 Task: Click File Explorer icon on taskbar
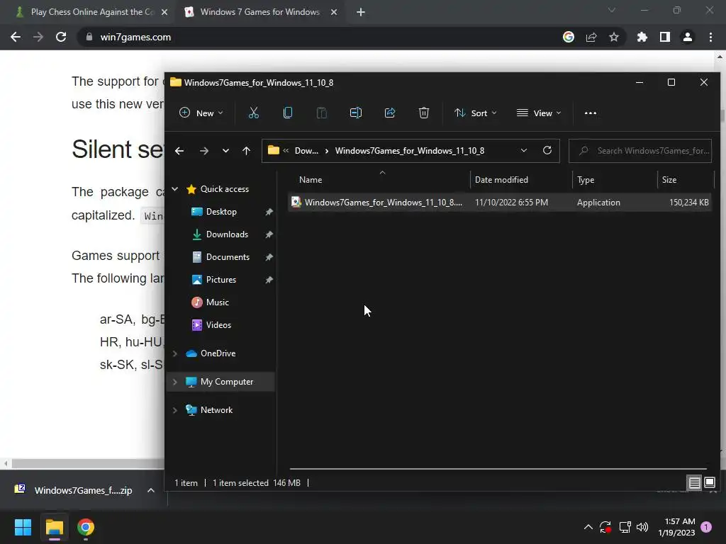tap(55, 527)
